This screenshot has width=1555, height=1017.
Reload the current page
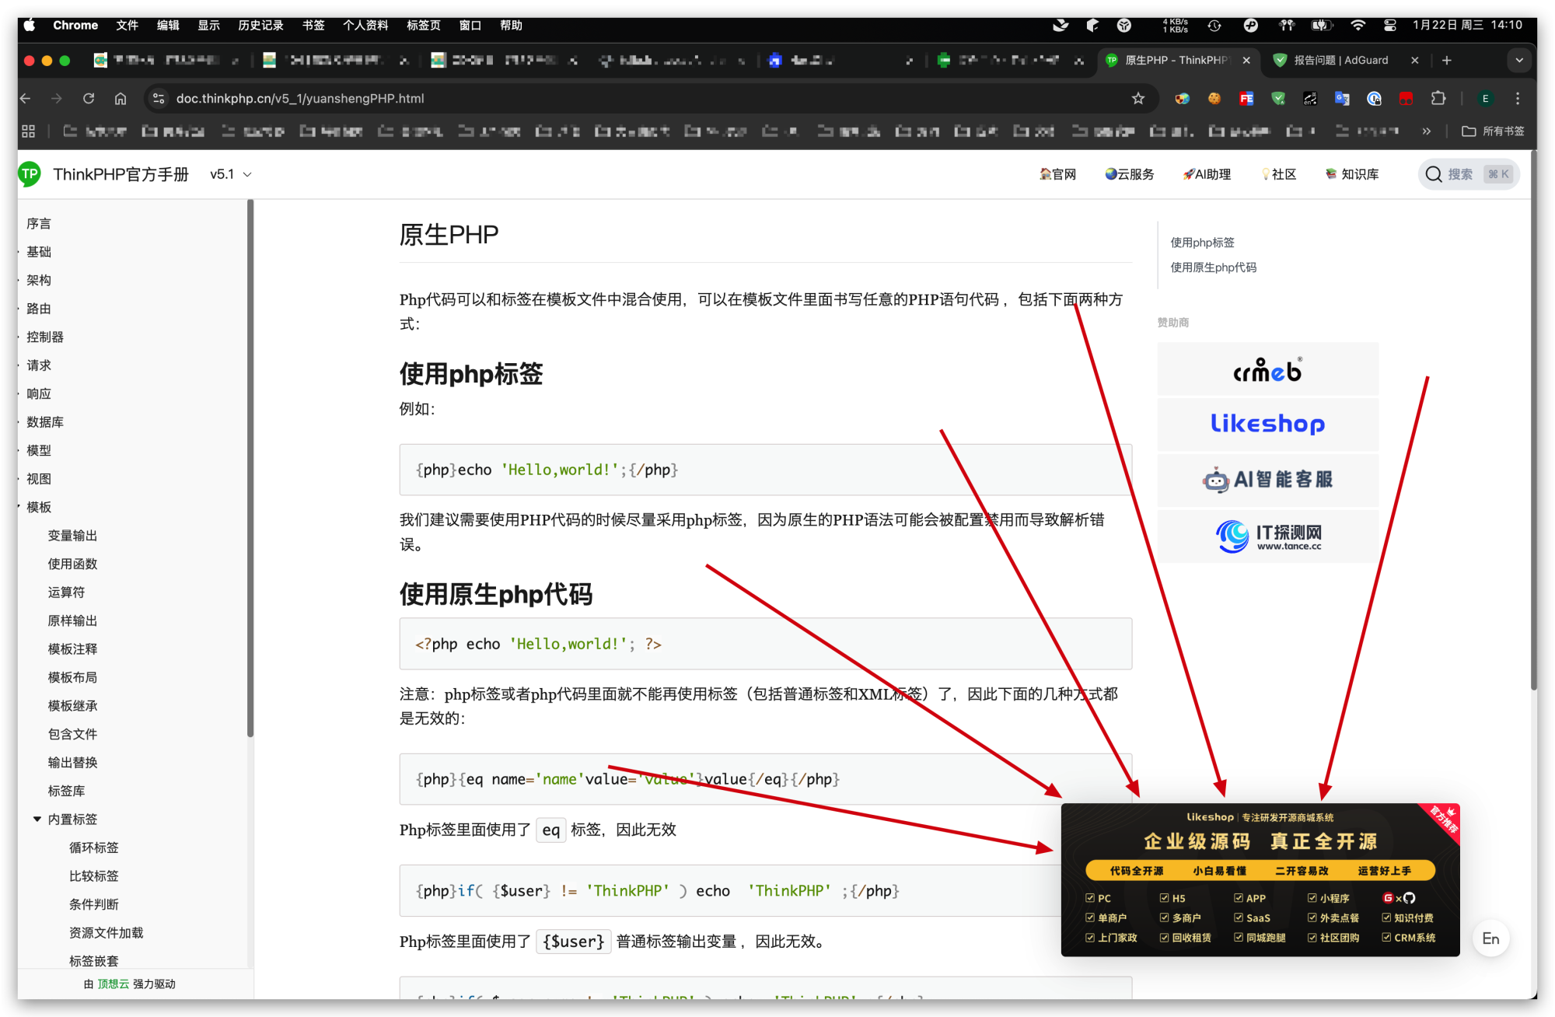coord(89,99)
